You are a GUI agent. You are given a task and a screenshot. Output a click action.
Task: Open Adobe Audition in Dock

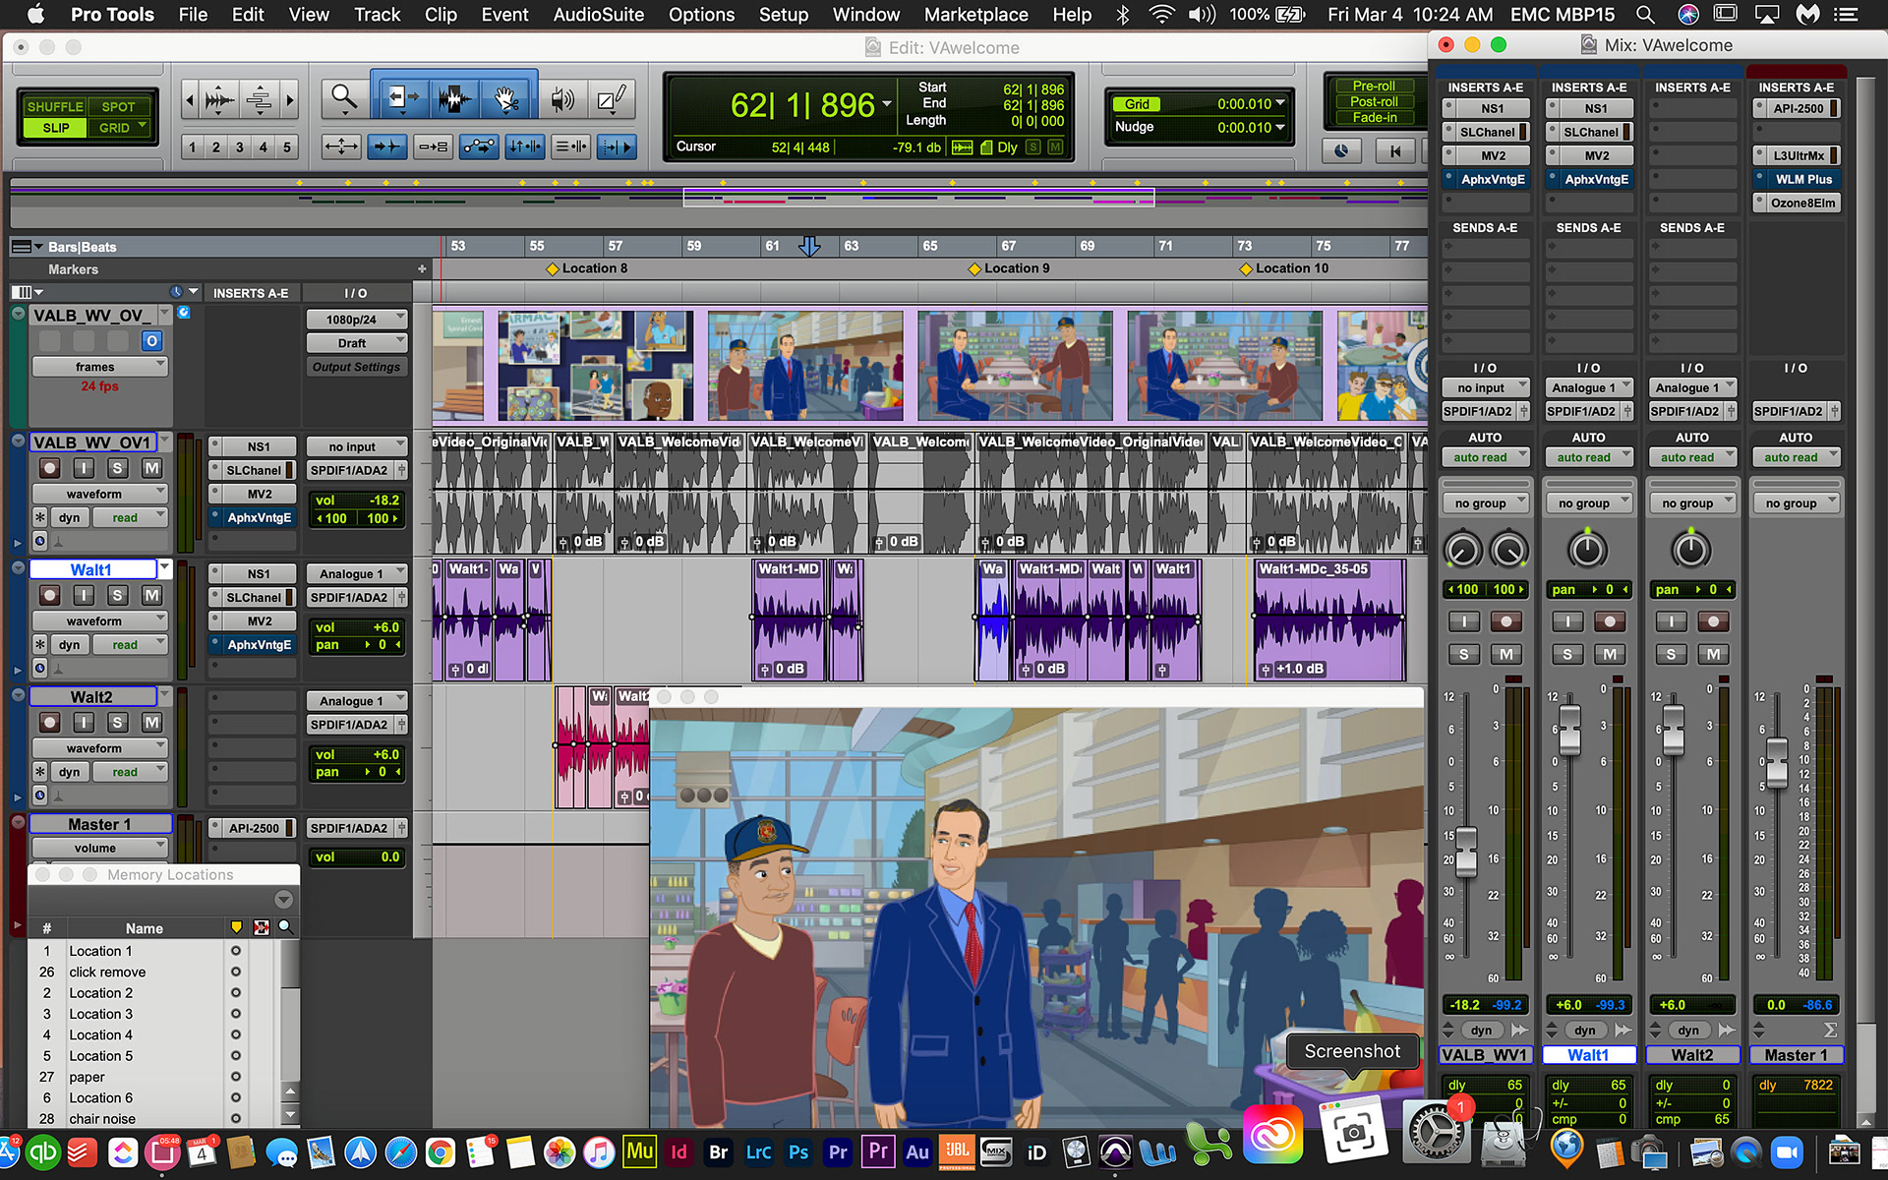[916, 1151]
